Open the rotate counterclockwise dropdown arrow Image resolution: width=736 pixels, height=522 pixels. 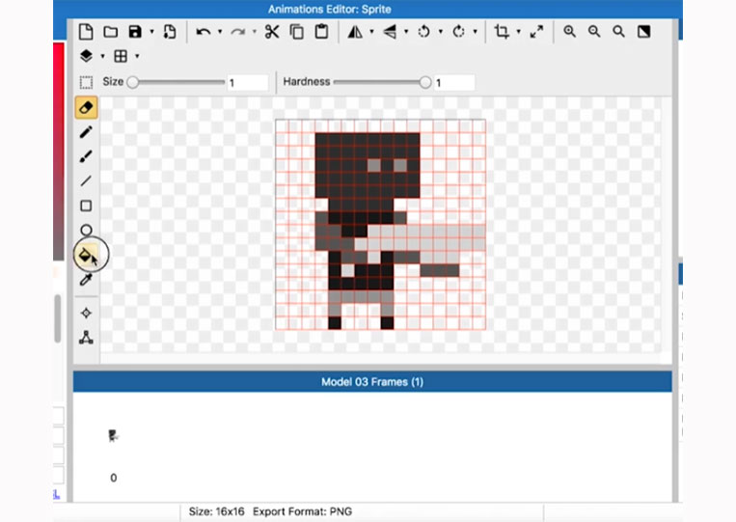click(440, 32)
